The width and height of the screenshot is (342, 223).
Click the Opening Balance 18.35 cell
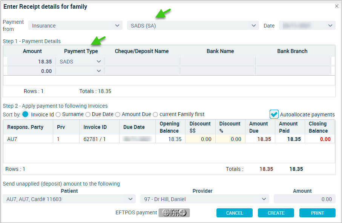click(170, 139)
